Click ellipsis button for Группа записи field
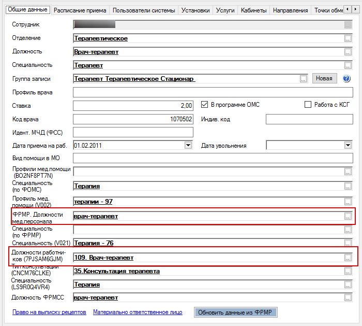The height and width of the screenshot is (326, 362). 303,79
